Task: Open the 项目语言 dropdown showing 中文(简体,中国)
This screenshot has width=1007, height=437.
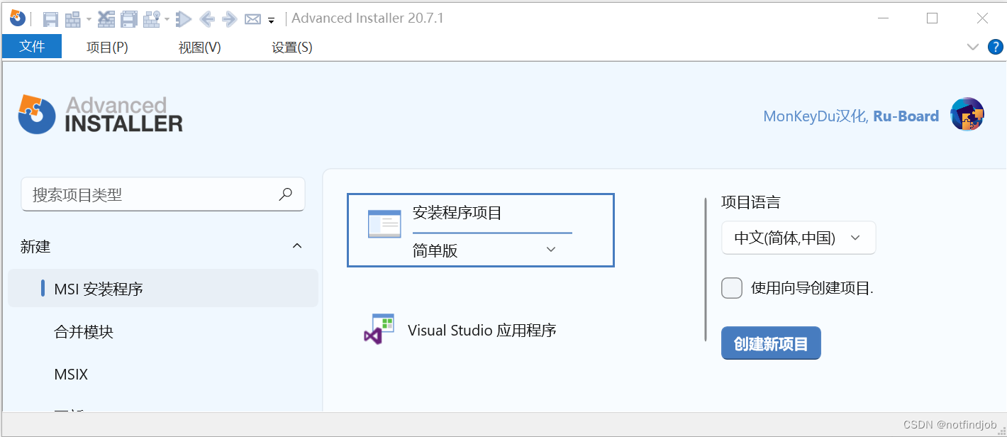Action: tap(799, 238)
